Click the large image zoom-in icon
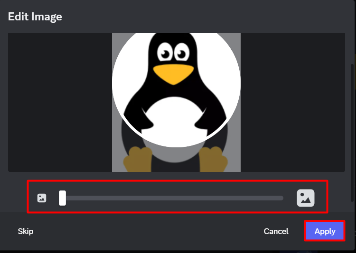 [x=306, y=198]
